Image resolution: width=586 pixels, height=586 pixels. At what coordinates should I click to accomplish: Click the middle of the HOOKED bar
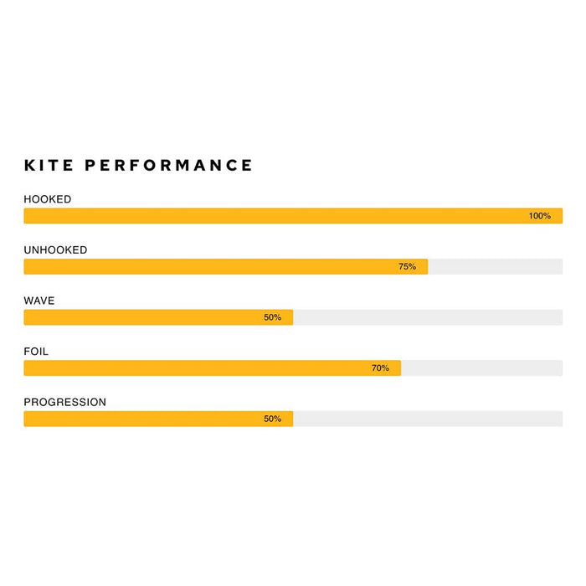point(293,216)
